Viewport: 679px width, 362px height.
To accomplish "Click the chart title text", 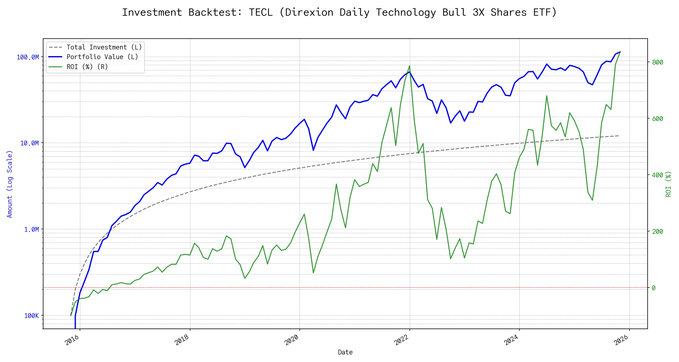I will coord(339,13).
